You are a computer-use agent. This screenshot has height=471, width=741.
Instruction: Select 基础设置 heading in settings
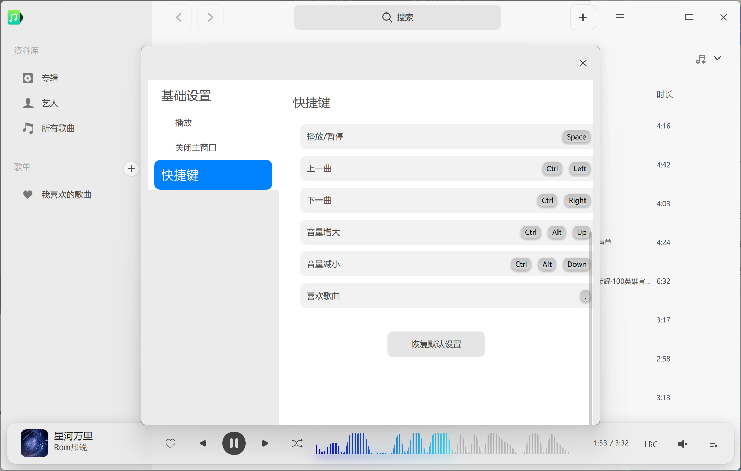tap(186, 96)
